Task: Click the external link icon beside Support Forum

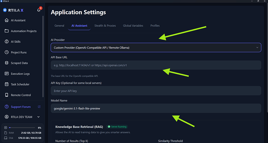Action: tap(39, 107)
